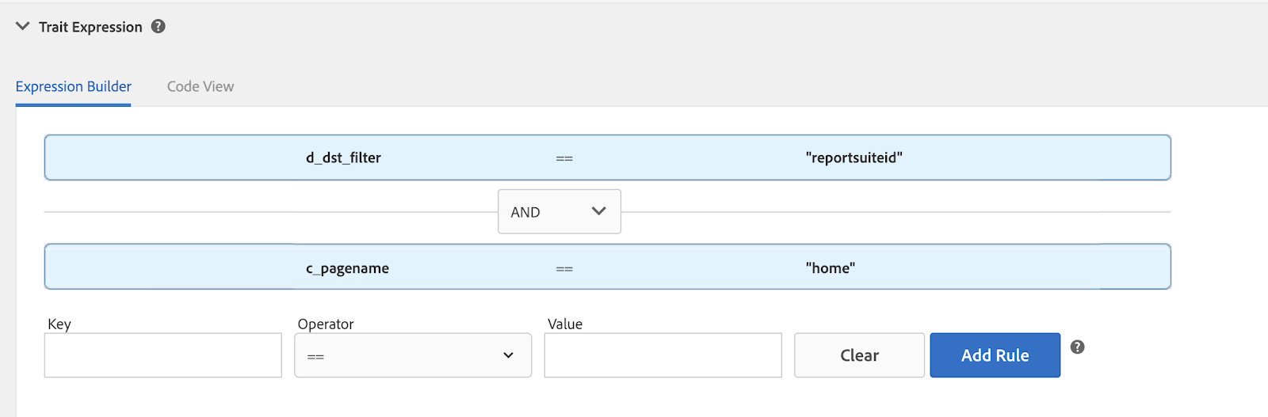1268x417 pixels.
Task: Click help icon beside Trait Expression heading
Action: point(158,26)
